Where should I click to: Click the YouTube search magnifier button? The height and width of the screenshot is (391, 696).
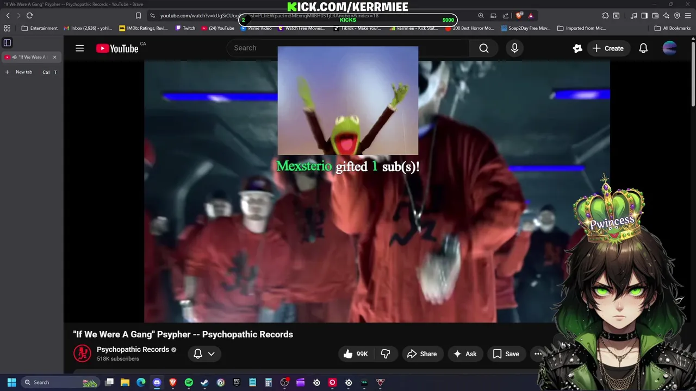pos(484,48)
